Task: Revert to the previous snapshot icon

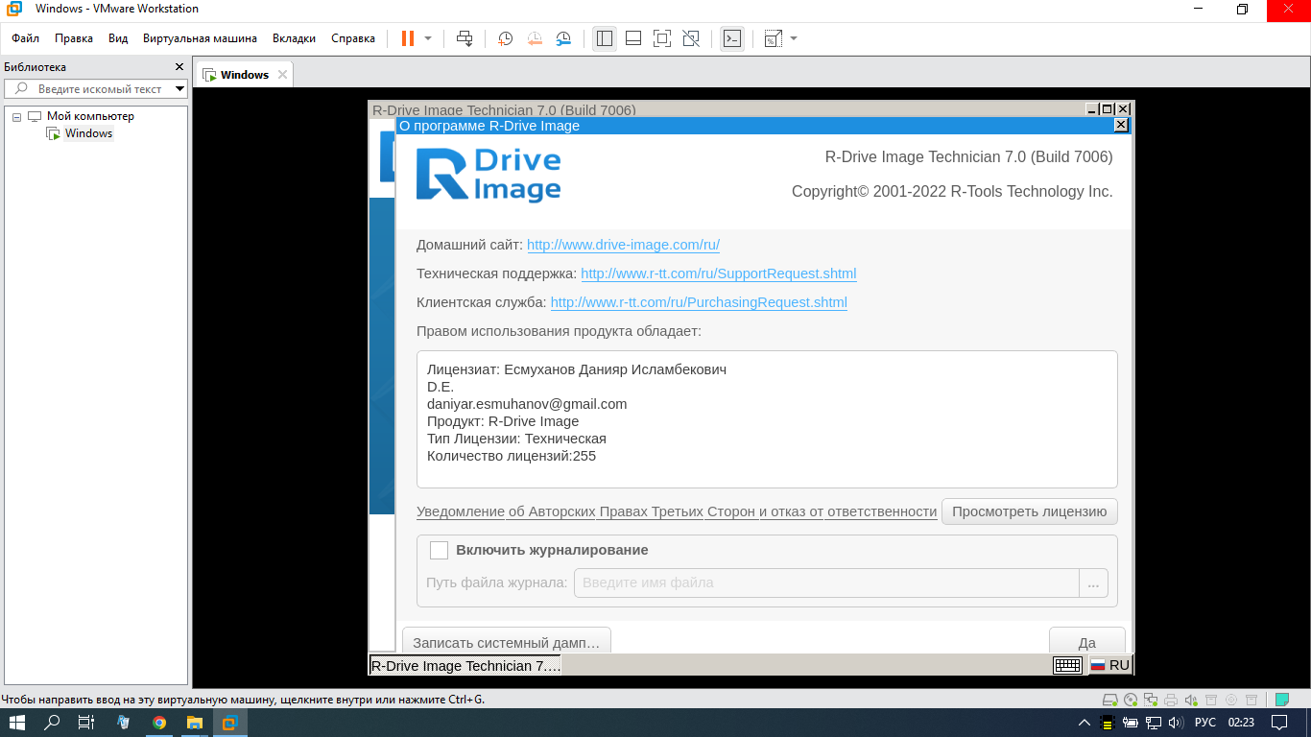Action: click(x=534, y=38)
